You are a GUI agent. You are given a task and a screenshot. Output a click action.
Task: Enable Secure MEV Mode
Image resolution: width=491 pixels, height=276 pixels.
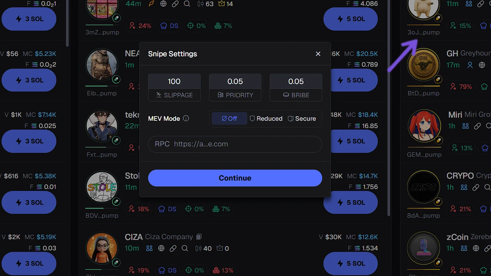(302, 118)
